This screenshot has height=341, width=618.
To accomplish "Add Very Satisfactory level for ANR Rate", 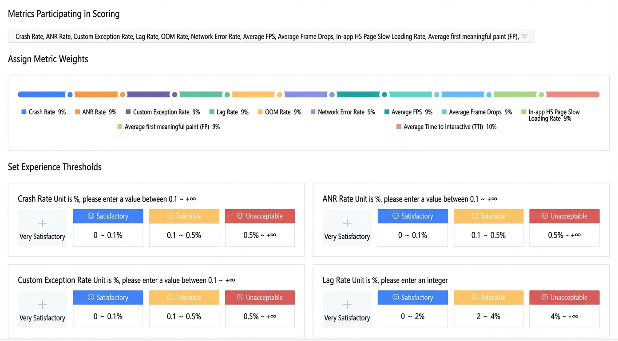I will coord(347,228).
